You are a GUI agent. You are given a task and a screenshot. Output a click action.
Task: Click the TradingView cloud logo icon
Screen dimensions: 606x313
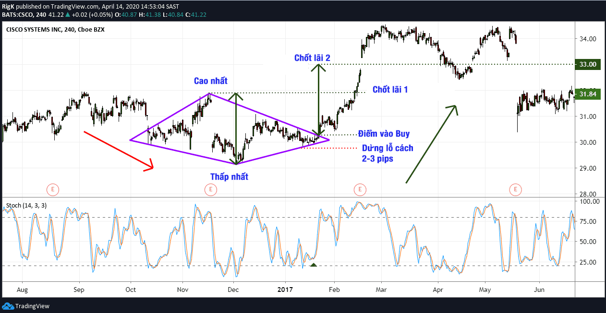pyautogui.click(x=8, y=306)
